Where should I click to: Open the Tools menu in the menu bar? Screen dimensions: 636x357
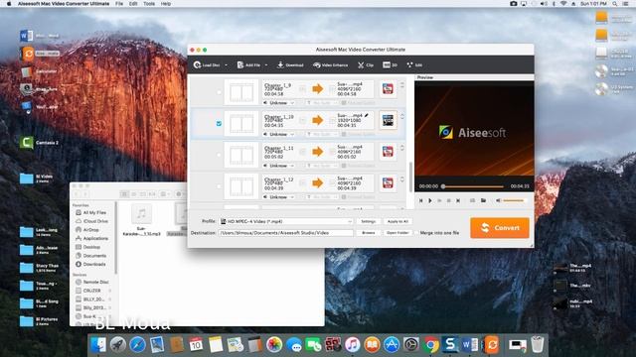click(x=149, y=4)
